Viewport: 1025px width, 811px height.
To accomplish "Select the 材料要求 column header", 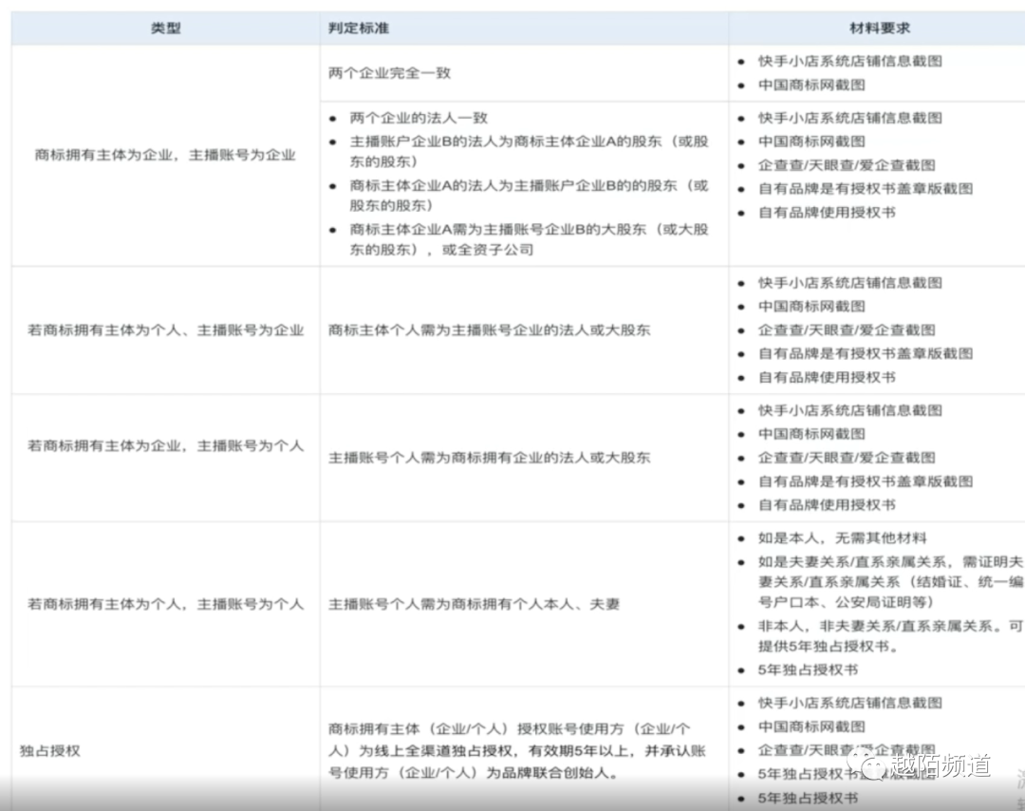I will point(879,28).
